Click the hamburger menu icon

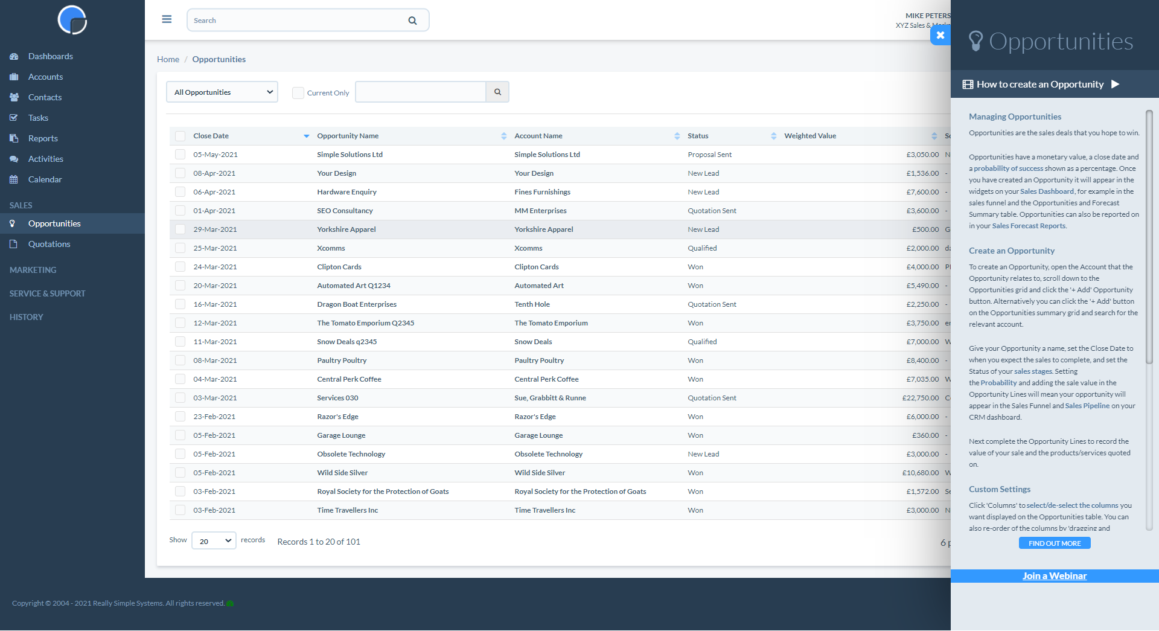[x=167, y=19]
